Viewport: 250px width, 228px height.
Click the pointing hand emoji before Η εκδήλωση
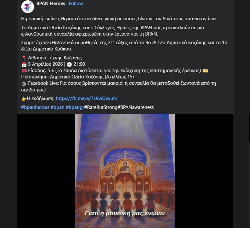pos(24,99)
